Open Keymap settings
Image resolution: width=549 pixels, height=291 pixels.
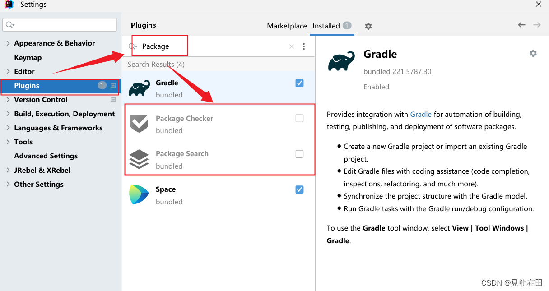click(x=28, y=57)
